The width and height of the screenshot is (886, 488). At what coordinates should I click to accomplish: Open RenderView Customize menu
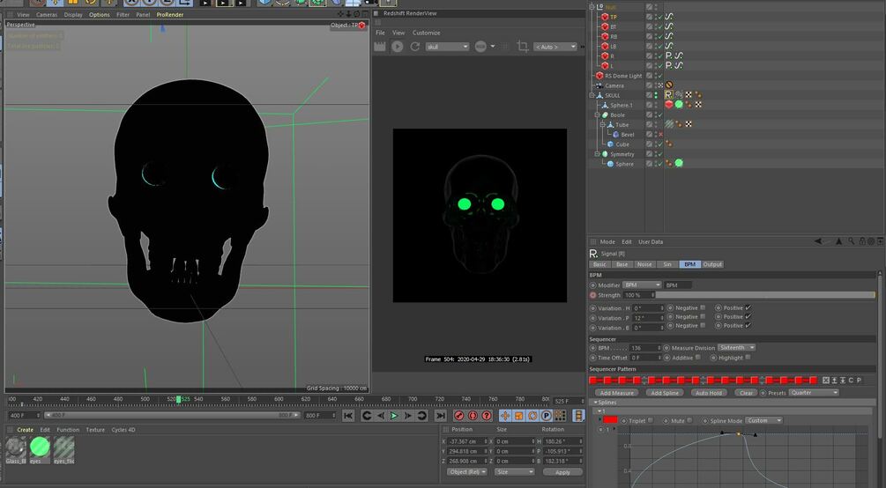coord(426,33)
